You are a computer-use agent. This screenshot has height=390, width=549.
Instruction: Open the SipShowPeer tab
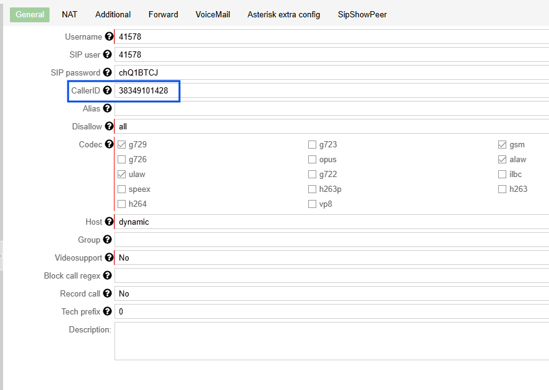(x=362, y=14)
